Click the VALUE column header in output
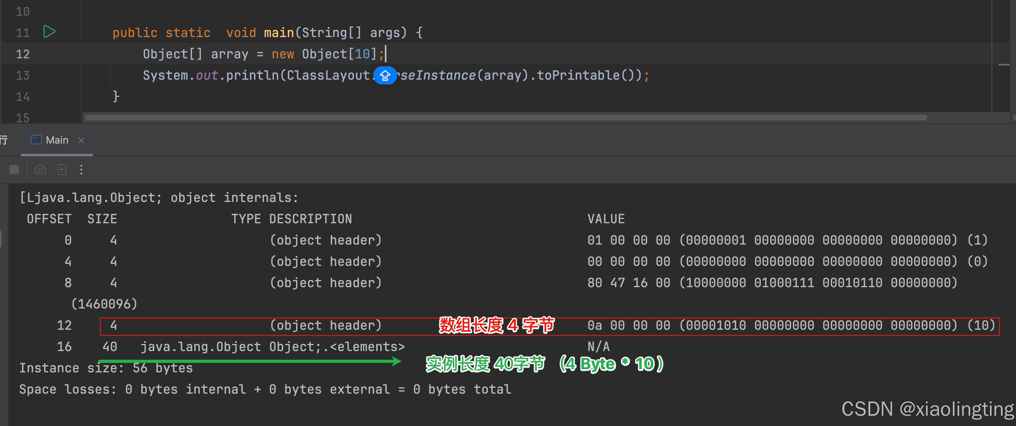 pyautogui.click(x=606, y=219)
